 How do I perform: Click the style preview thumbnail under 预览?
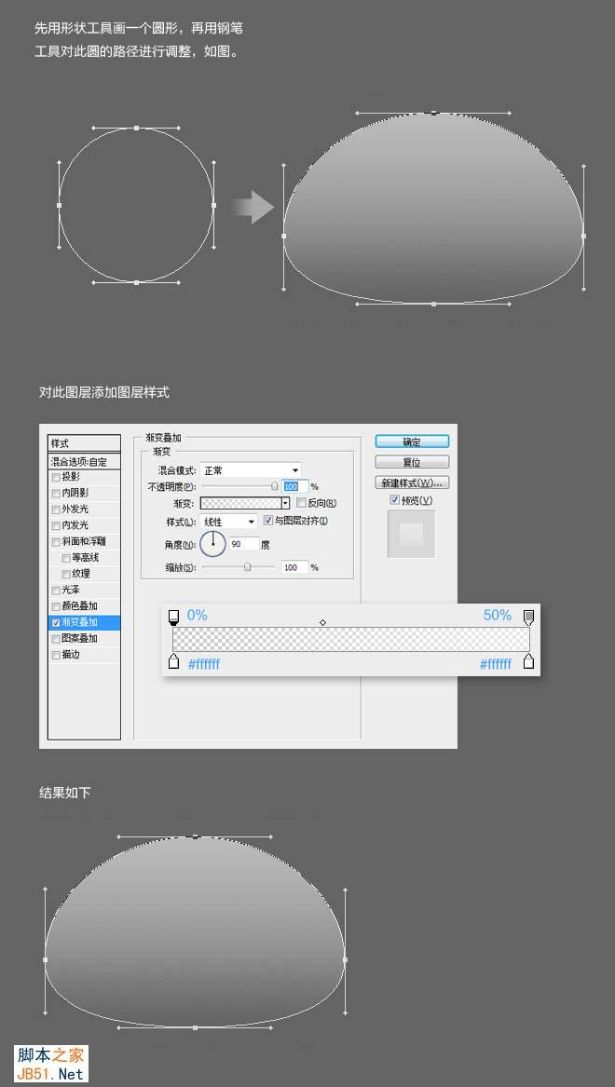click(x=411, y=534)
